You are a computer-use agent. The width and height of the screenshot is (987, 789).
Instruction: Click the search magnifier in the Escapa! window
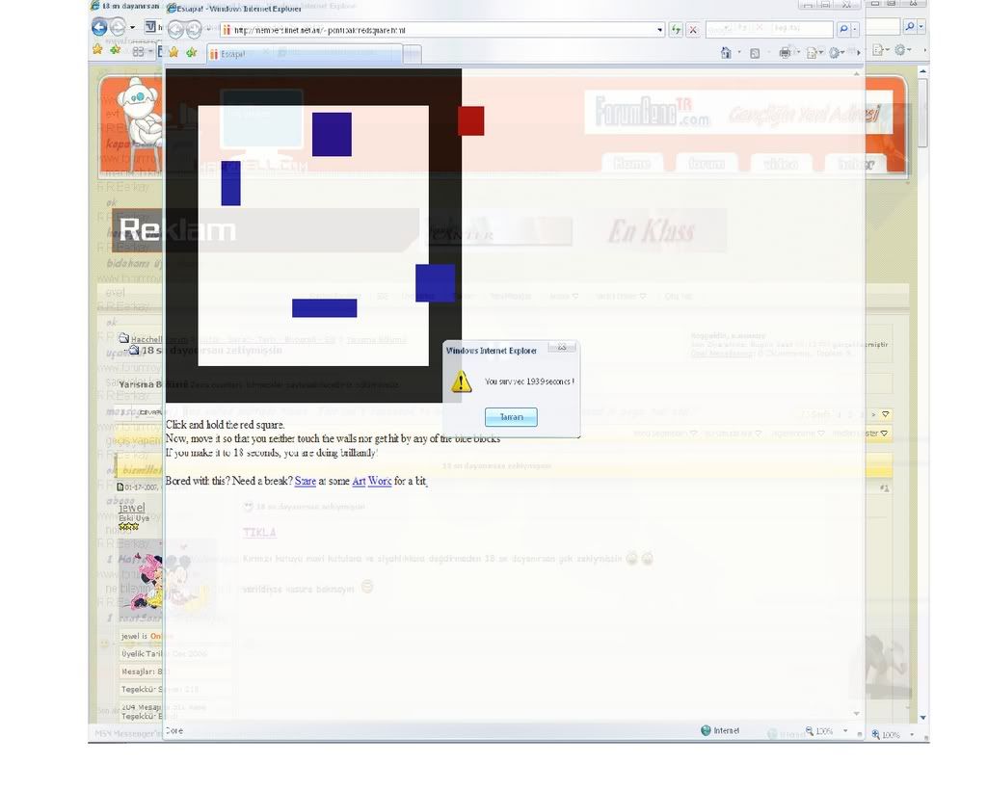pos(843,29)
